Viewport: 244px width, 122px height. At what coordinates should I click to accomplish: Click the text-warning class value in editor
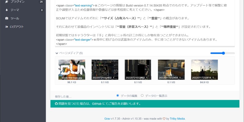(x=83, y=5)
